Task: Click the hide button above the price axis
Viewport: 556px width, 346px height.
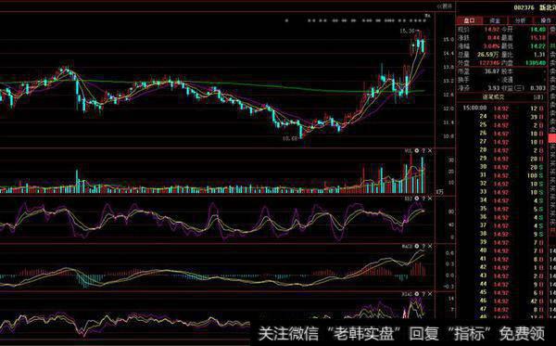Action: [445, 6]
